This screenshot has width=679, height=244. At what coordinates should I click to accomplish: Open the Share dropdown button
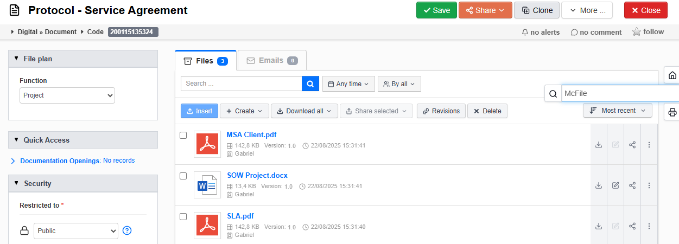(485, 10)
